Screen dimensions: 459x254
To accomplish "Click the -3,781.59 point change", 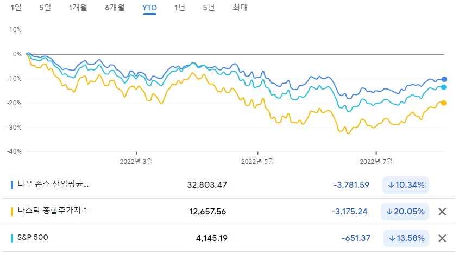I will click(x=351, y=185).
